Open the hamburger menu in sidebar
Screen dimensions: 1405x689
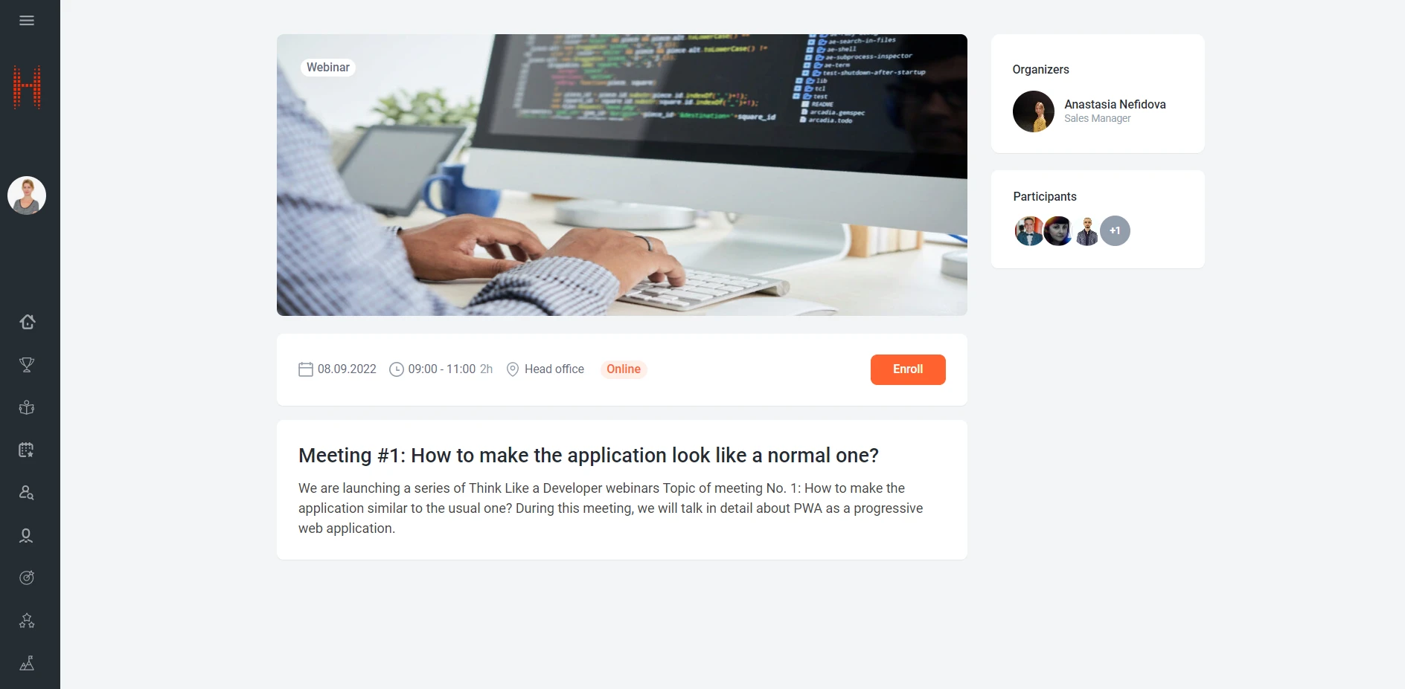[27, 20]
